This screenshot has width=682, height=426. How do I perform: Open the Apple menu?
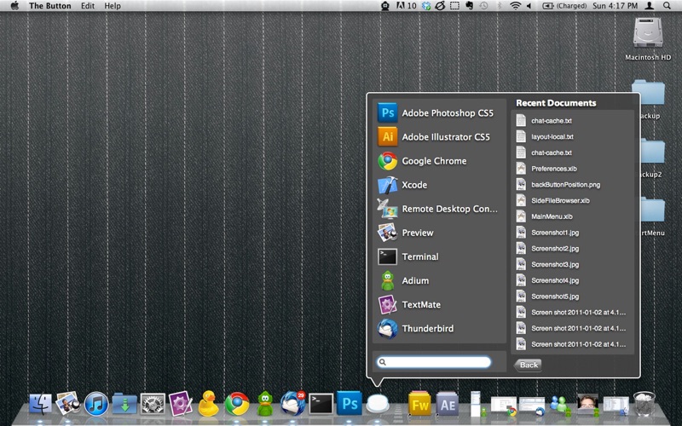[14, 6]
